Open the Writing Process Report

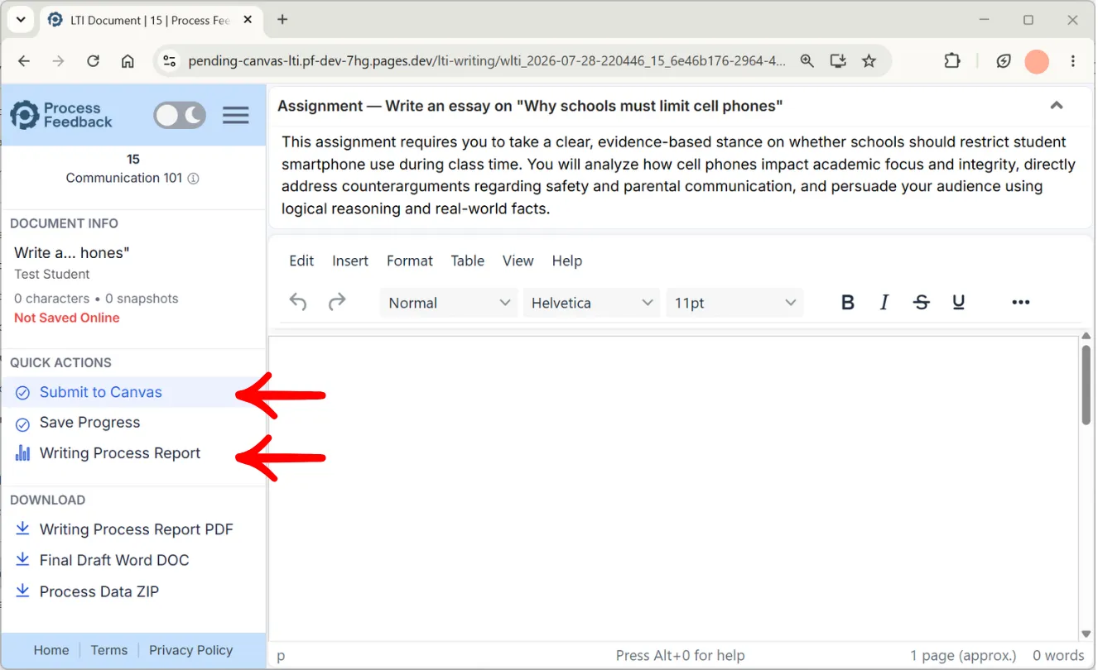coord(120,453)
